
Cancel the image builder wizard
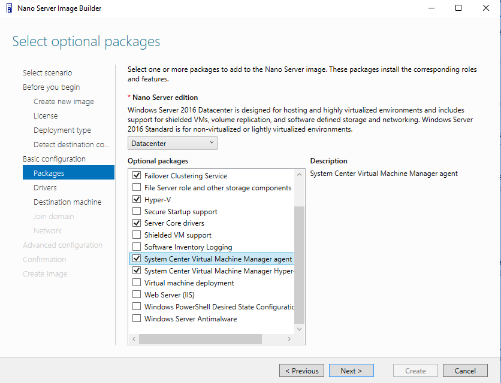coord(465,370)
